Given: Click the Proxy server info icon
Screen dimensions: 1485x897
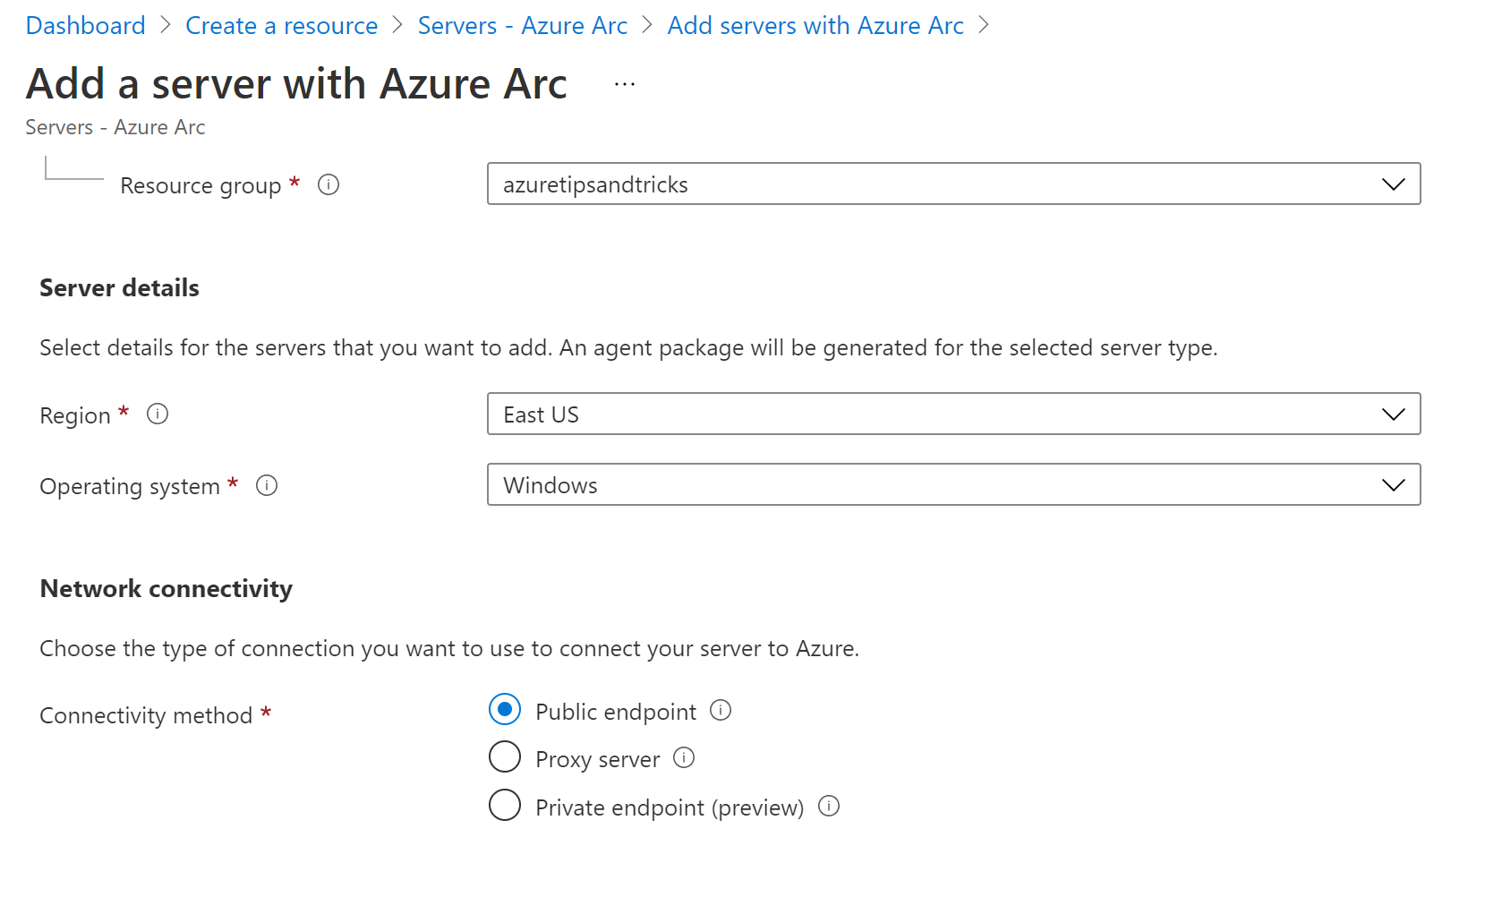Looking at the screenshot, I should tap(684, 757).
